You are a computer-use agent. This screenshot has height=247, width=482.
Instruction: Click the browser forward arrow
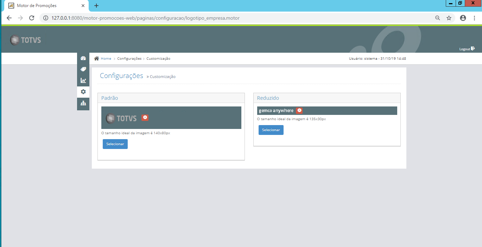(20, 18)
